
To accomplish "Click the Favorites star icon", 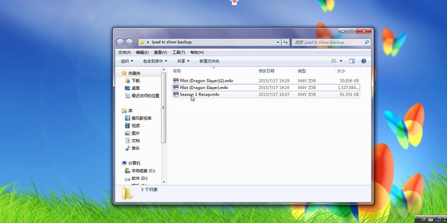I will pos(124,73).
